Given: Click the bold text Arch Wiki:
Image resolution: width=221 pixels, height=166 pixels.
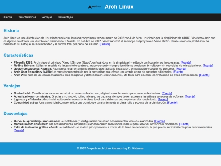Looking at the screenshot, I should pos(20,75).
